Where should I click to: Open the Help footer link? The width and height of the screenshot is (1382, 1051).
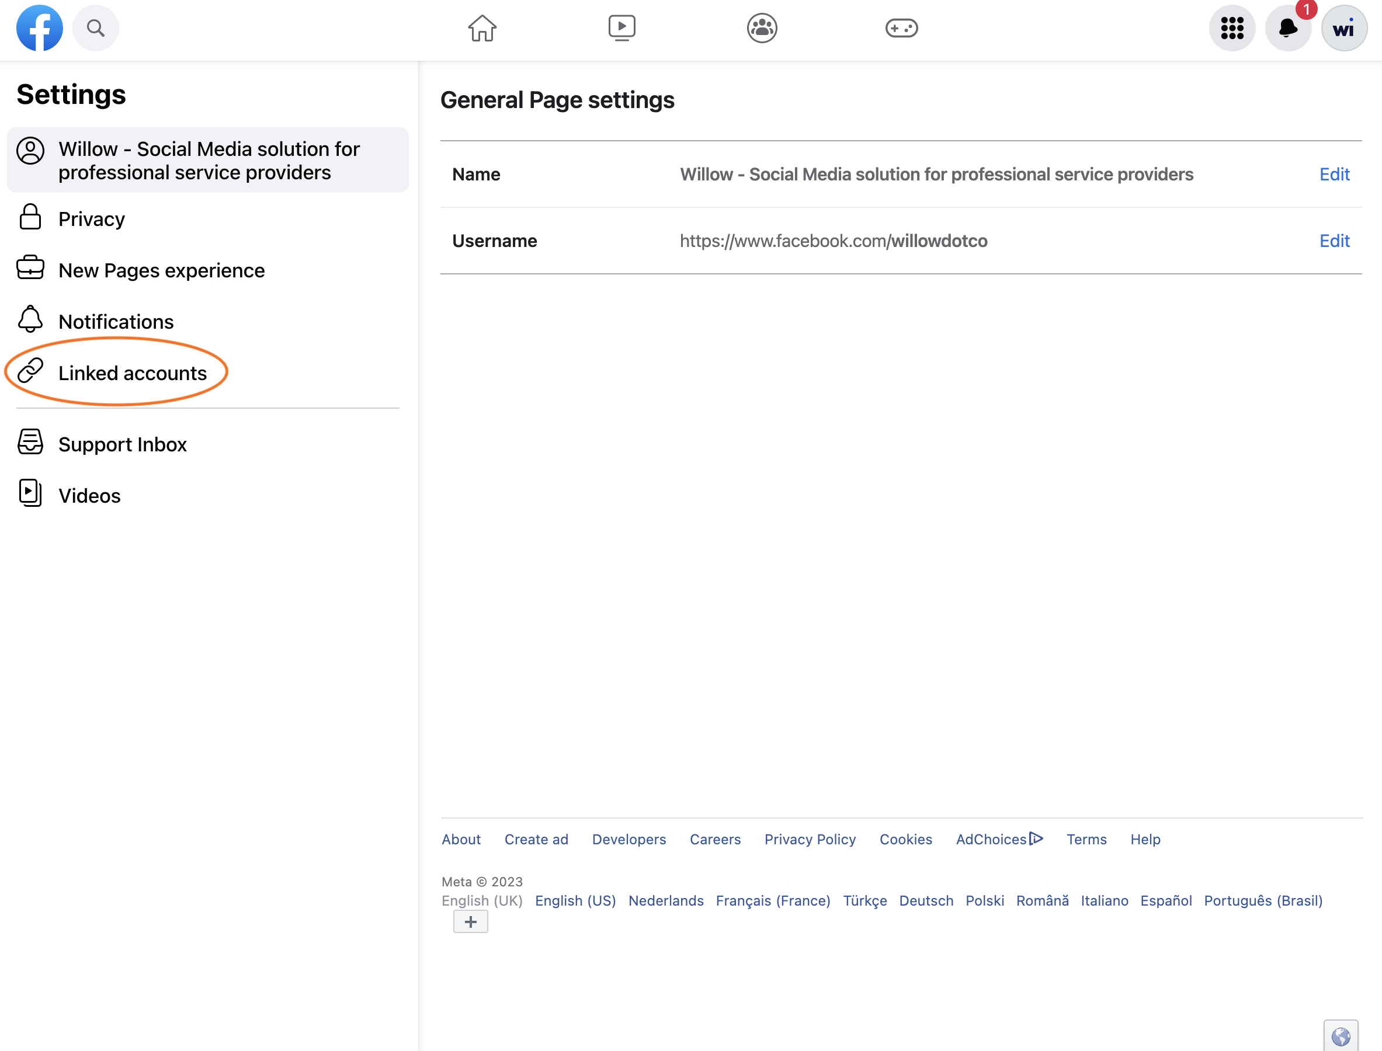(x=1145, y=840)
